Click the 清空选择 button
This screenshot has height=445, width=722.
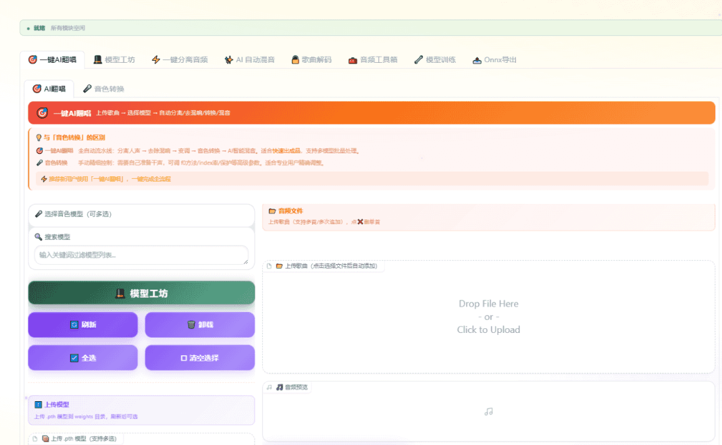(200, 358)
